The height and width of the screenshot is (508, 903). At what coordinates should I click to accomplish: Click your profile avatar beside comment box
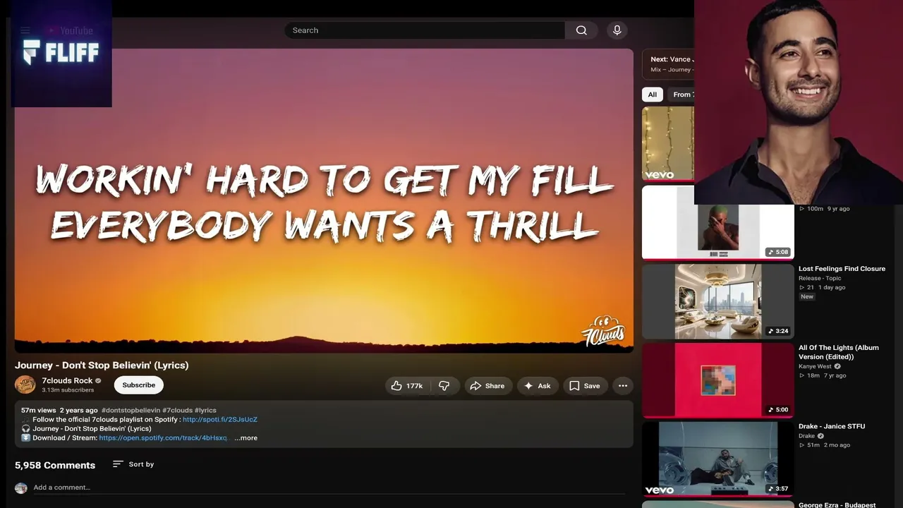(x=21, y=488)
